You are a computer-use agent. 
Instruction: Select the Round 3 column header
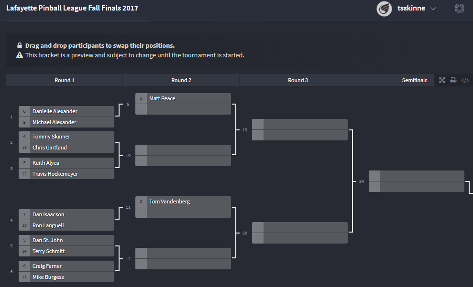[x=298, y=80]
